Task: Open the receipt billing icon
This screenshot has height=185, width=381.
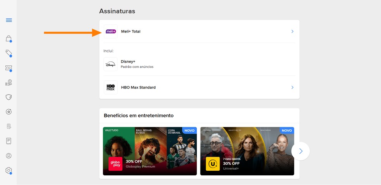Action: 9,141
